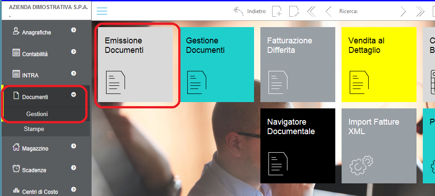Click the edit record page-pencil icon
The width and height of the screenshot is (435, 196).
tap(294, 11)
